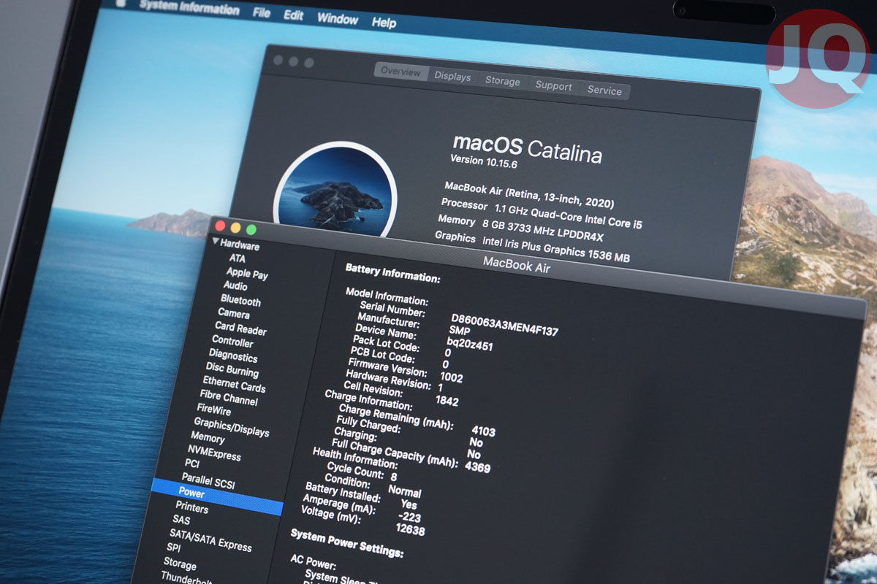Click the voltage value 12638
Image resolution: width=877 pixels, height=584 pixels.
[410, 530]
